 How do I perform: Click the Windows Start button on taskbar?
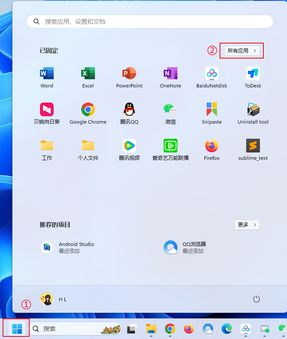pyautogui.click(x=17, y=329)
